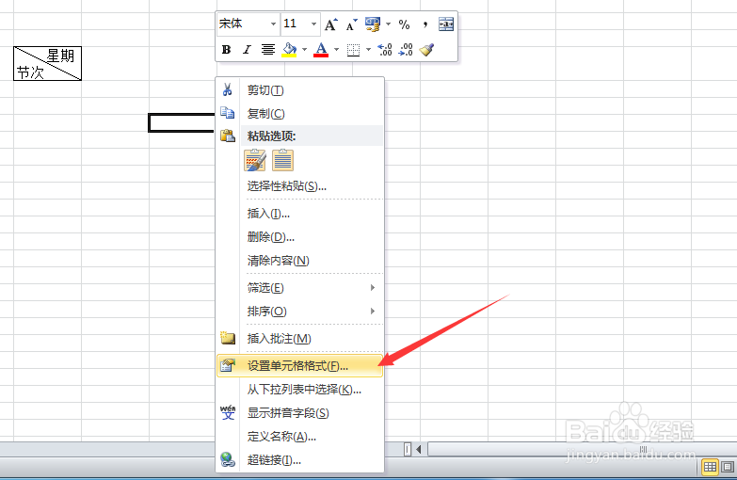737x480 pixels.
Task: Open 定义名称(A)... dialog
Action: coord(300,437)
